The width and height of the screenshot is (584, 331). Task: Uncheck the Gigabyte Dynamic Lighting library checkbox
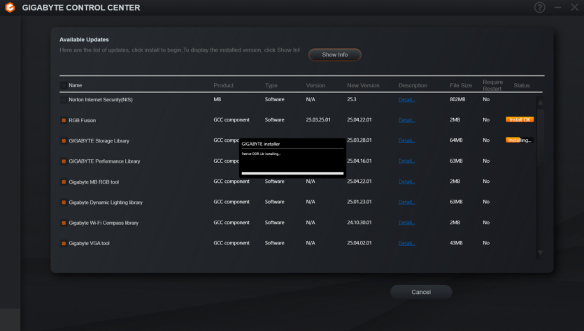tap(64, 203)
